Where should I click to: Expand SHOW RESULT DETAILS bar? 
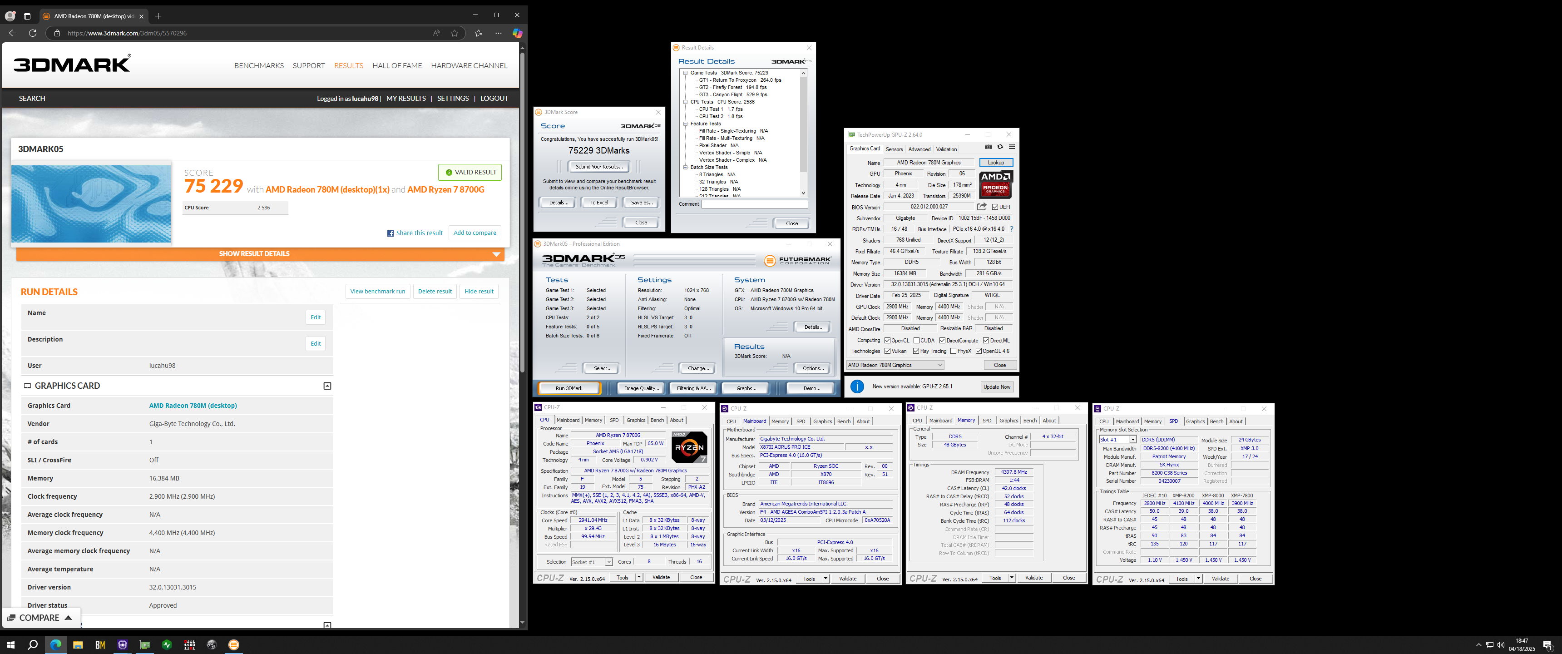coord(260,254)
